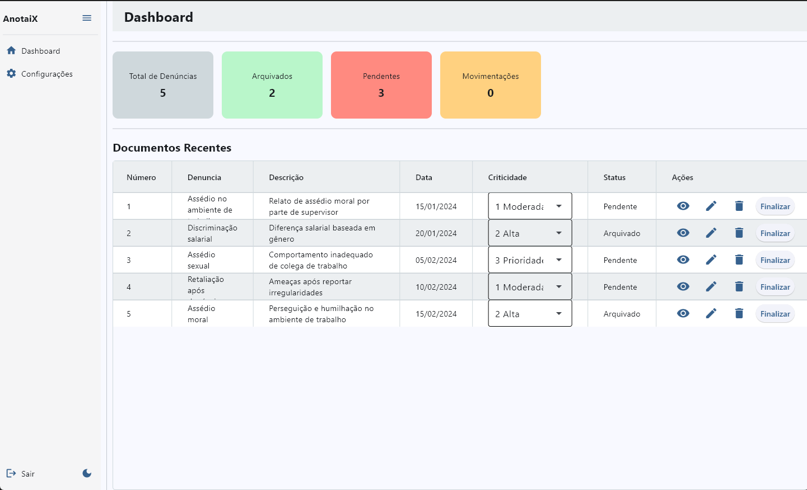
Task: Edit row 3 with pencil icon
Action: pos(711,260)
